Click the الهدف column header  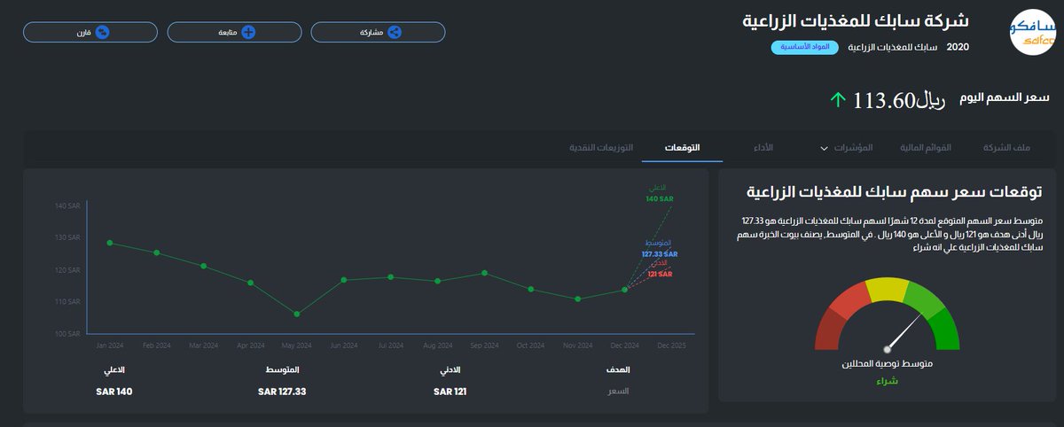(x=618, y=369)
